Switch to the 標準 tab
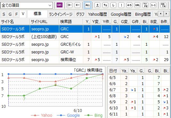 (37, 14)
